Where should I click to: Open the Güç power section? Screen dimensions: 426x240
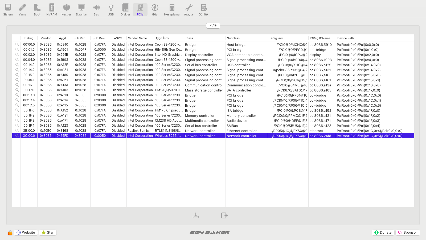[155, 10]
